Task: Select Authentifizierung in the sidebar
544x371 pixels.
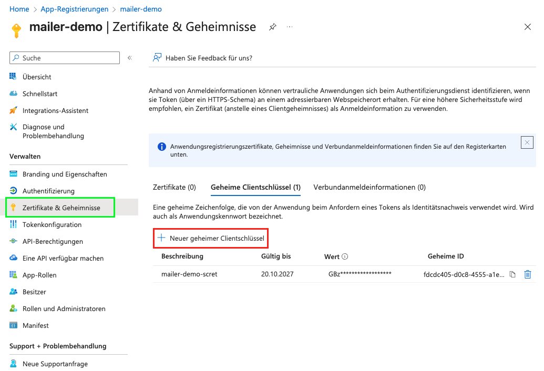Action: point(47,191)
